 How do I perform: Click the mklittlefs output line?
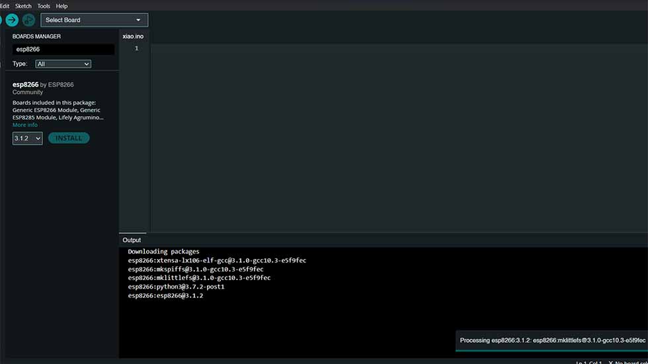pyautogui.click(x=199, y=277)
